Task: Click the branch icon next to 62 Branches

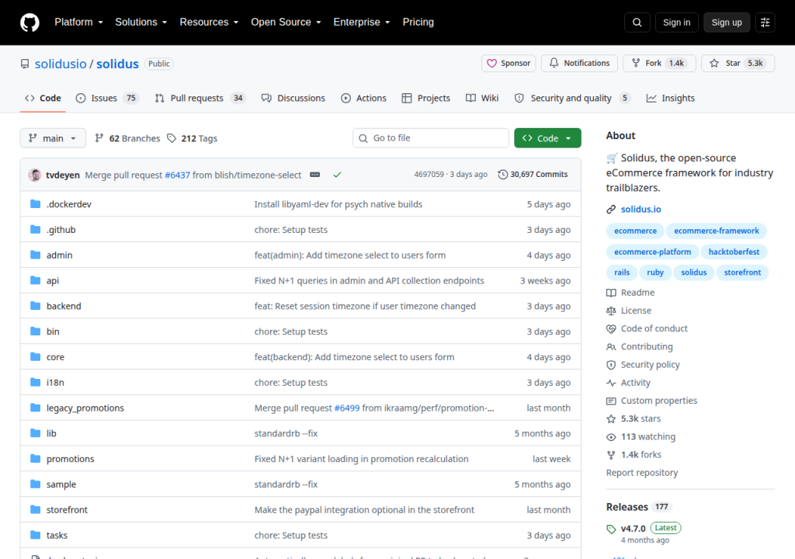Action: tap(99, 138)
